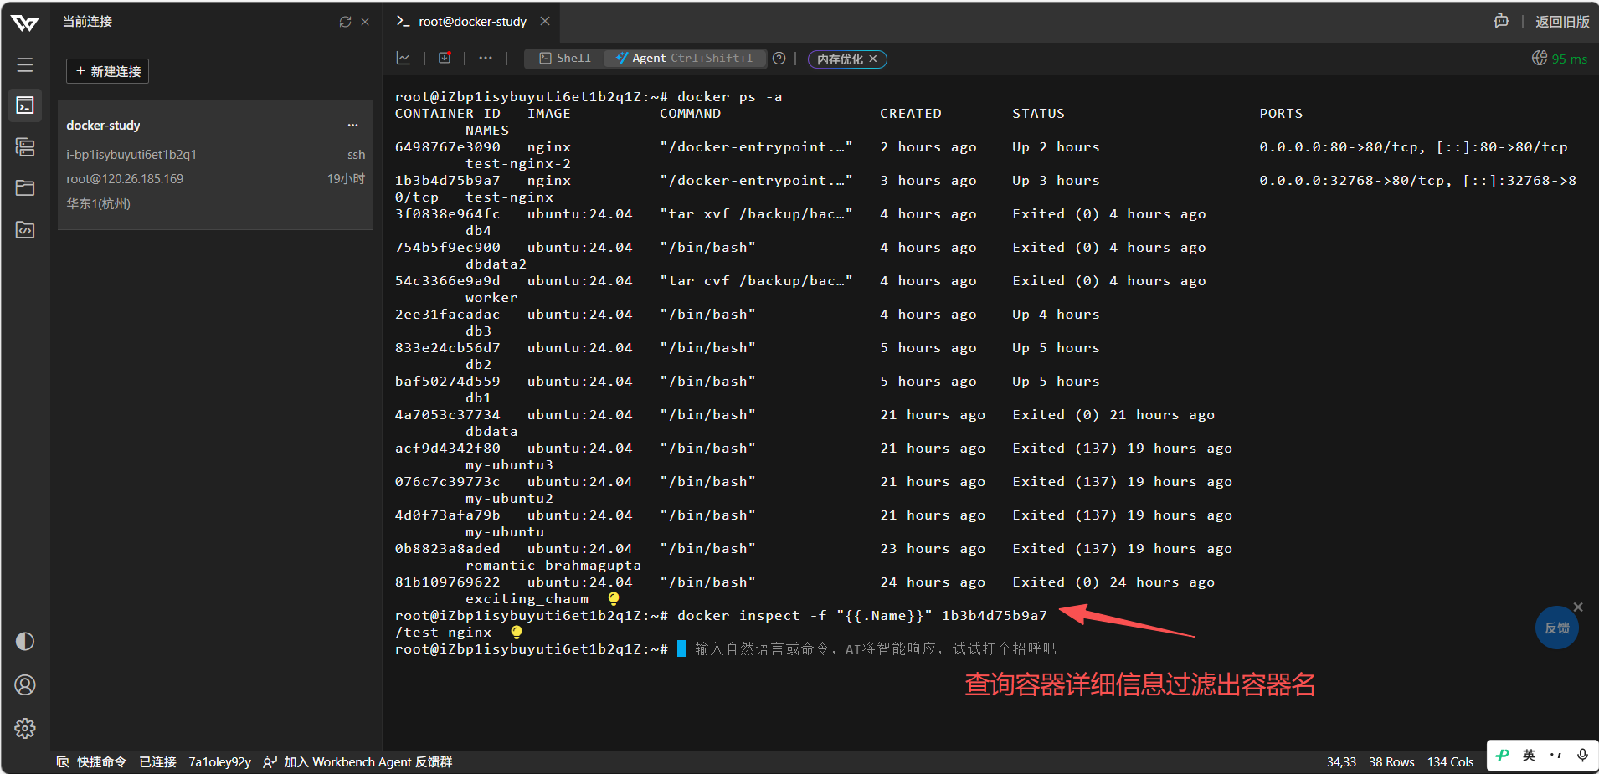
Task: Click root@120.26.185.169 address text
Action: tap(125, 179)
